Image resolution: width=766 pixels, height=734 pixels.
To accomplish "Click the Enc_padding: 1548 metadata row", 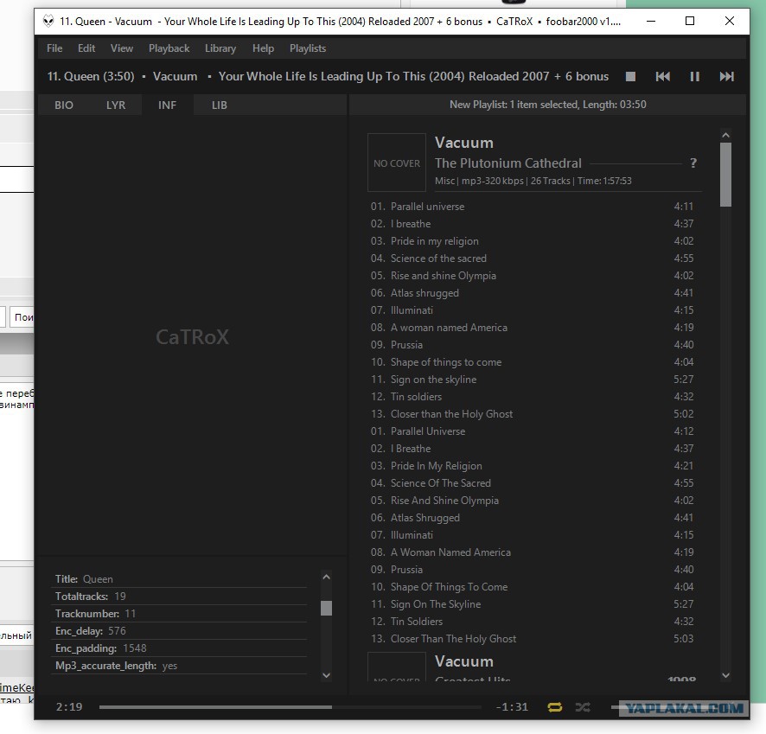I will click(x=179, y=648).
